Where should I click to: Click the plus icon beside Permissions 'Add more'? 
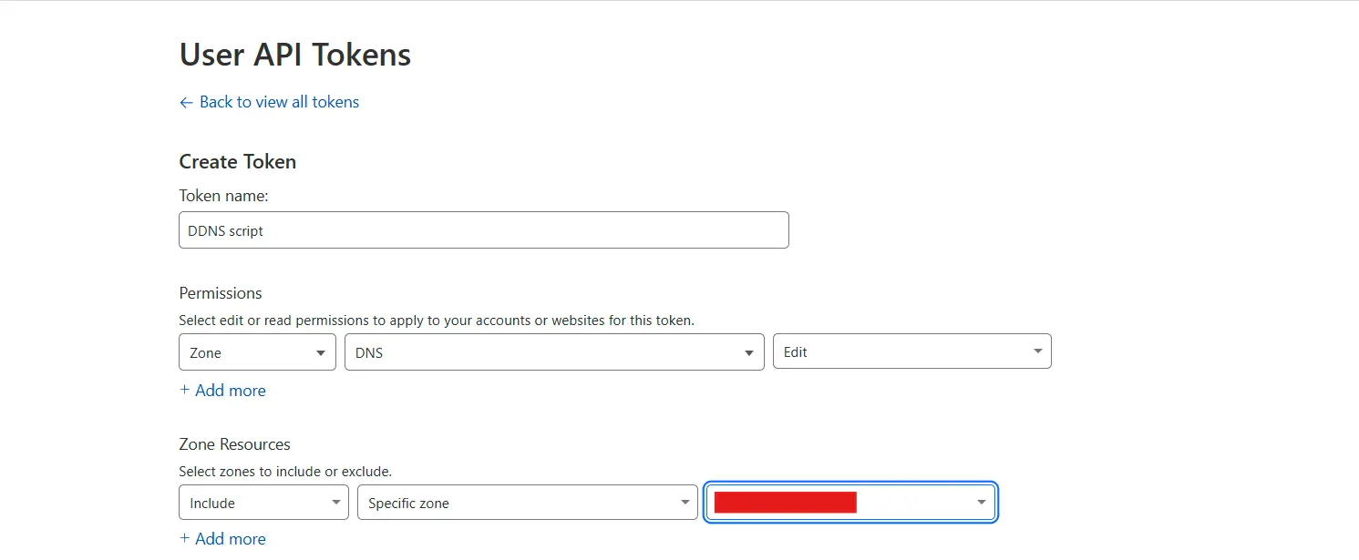click(x=185, y=390)
